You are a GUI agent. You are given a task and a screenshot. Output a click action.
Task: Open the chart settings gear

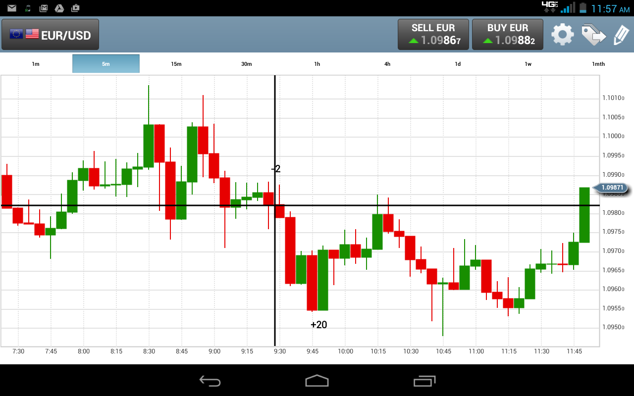[x=563, y=35]
